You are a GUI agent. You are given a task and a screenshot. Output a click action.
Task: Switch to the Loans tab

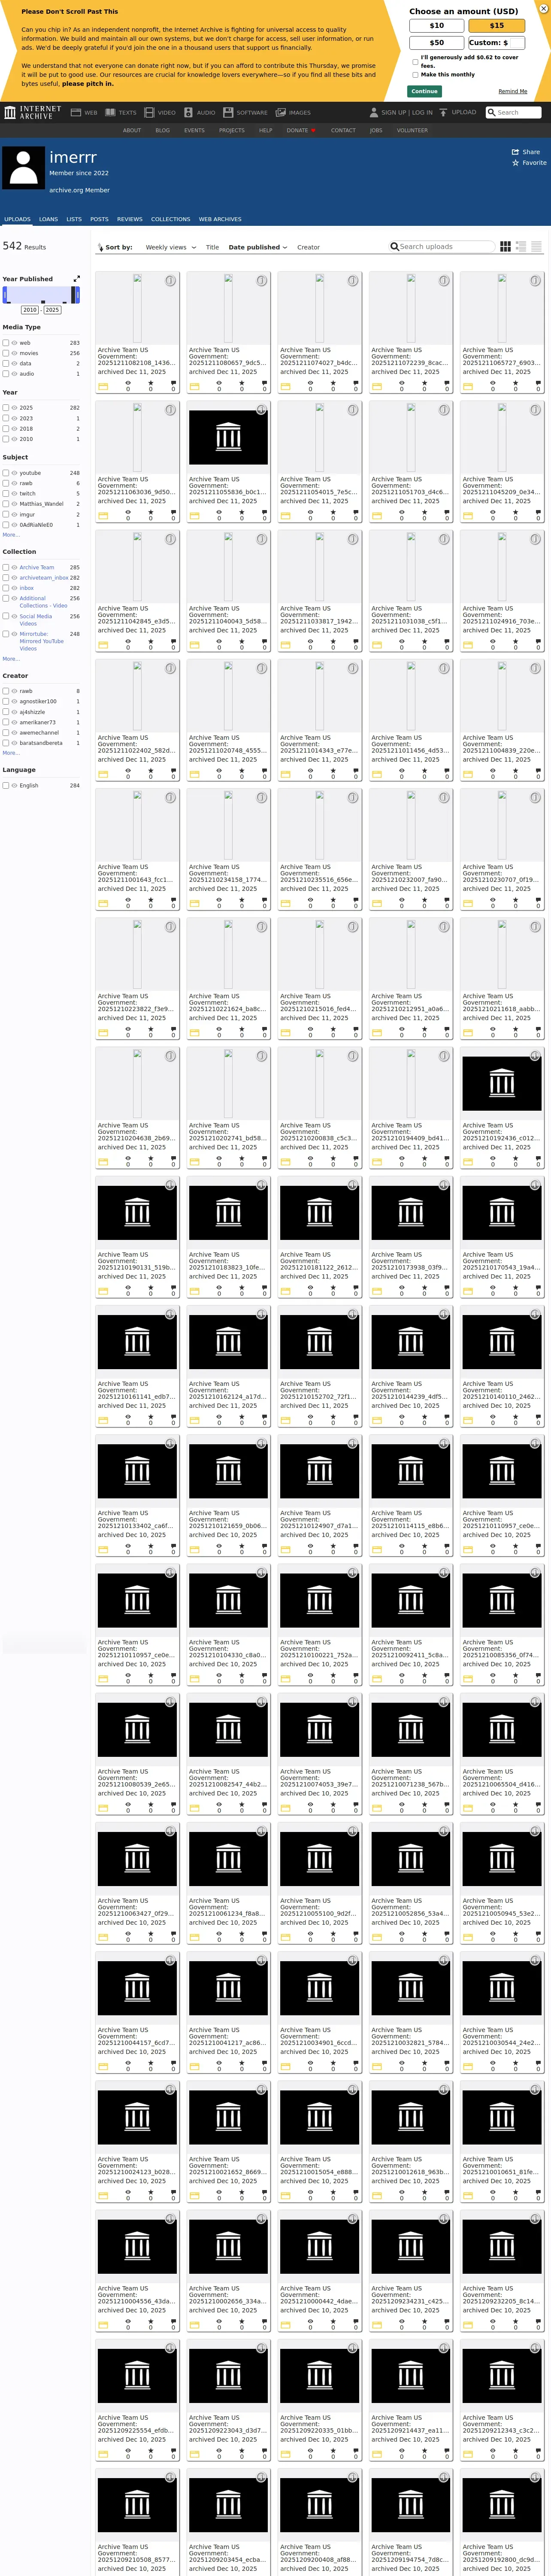[48, 219]
